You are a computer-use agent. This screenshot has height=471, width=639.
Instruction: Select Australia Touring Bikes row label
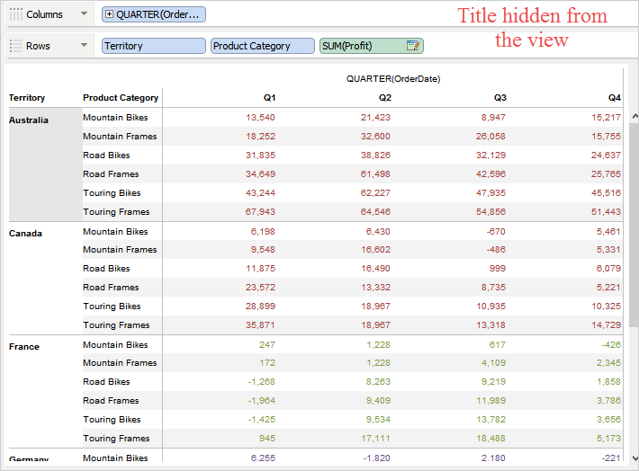[x=112, y=193]
